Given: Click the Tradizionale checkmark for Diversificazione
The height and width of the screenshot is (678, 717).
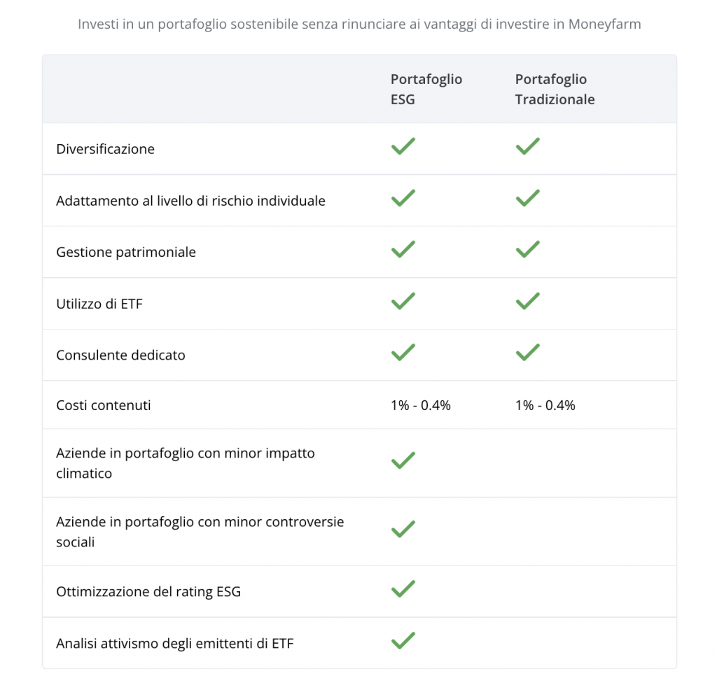Looking at the screenshot, I should point(528,146).
